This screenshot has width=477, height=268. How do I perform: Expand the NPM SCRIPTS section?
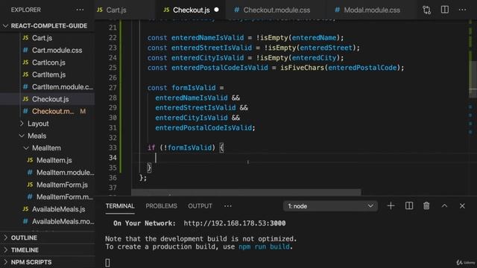pyautogui.click(x=31, y=262)
